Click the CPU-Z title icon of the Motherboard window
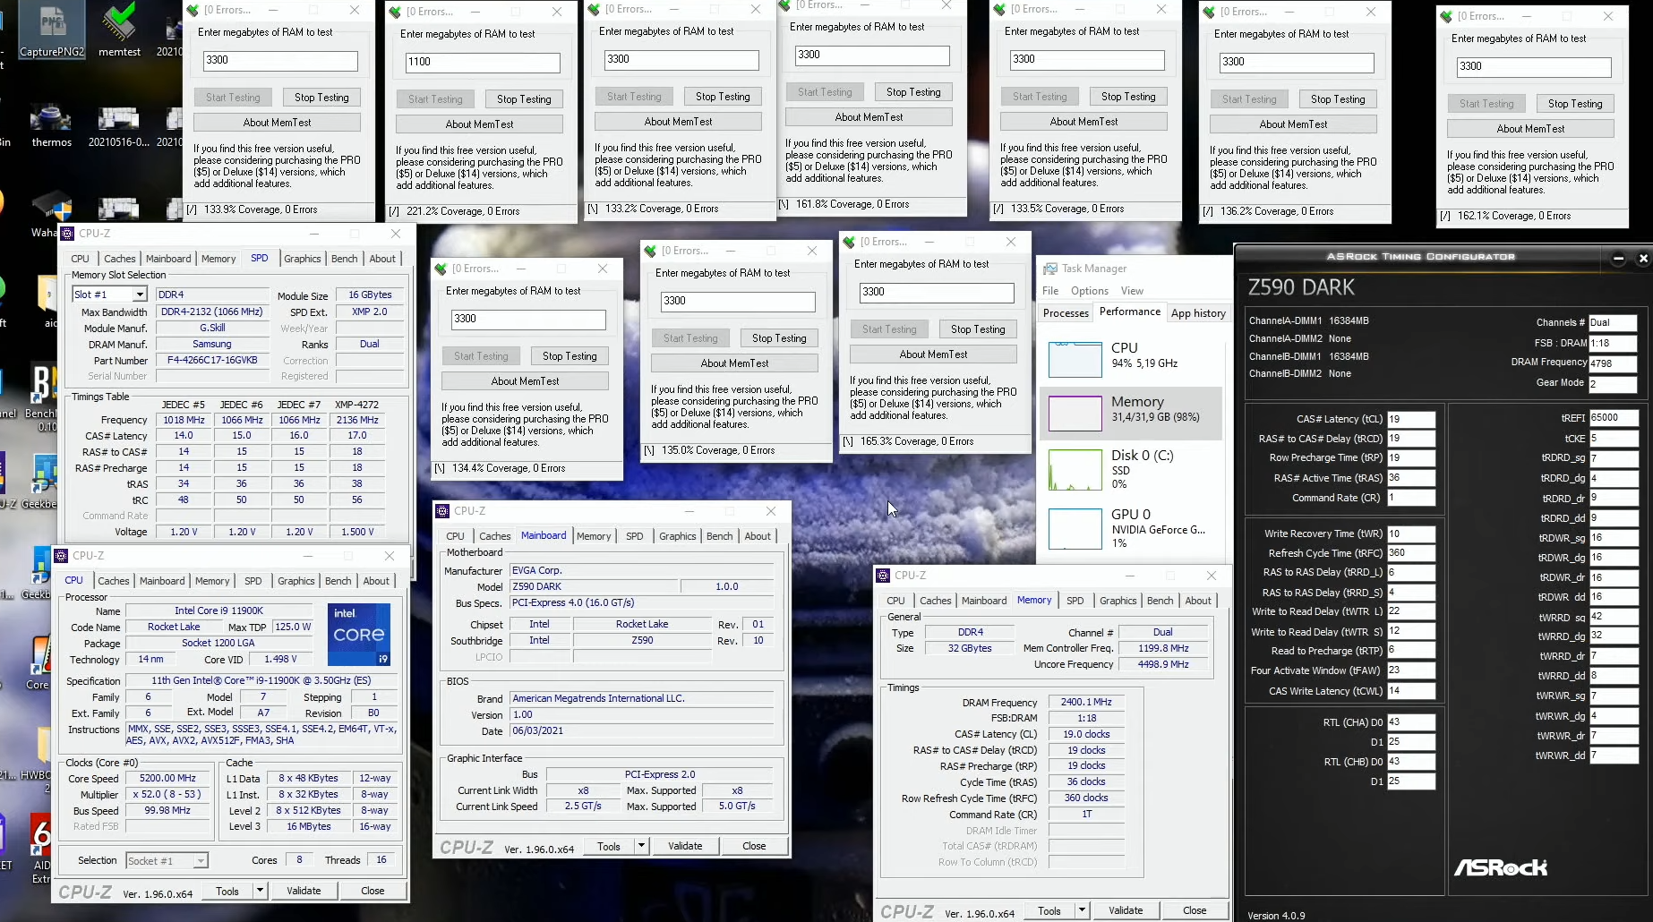The image size is (1653, 922). point(442,511)
